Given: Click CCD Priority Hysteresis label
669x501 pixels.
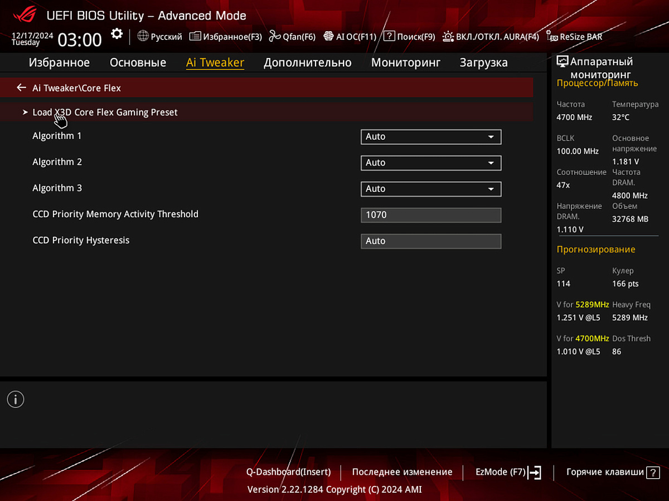Looking at the screenshot, I should click(81, 240).
